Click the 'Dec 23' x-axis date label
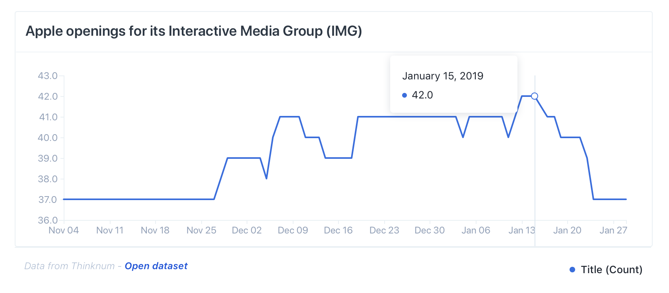The image size is (669, 293). click(x=384, y=230)
